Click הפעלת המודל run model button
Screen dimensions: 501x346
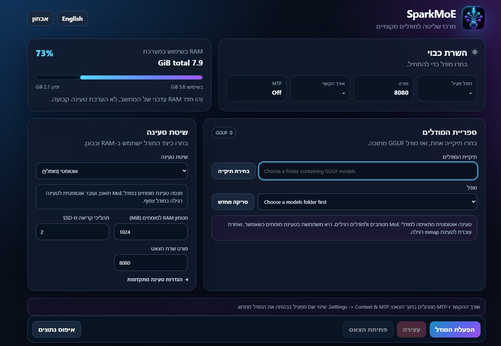tap(455, 329)
